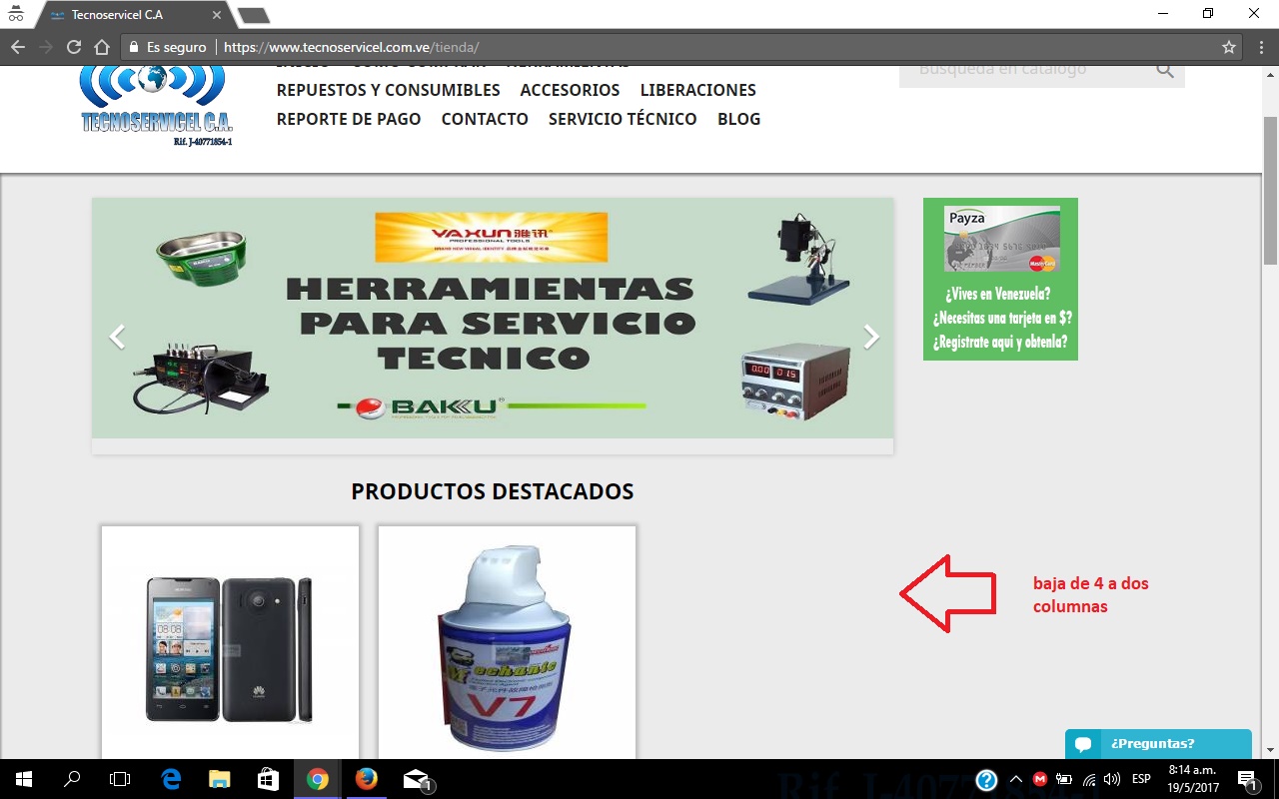Click the scrollbar down arrow
Image resolution: width=1279 pixels, height=799 pixels.
coord(1271,750)
